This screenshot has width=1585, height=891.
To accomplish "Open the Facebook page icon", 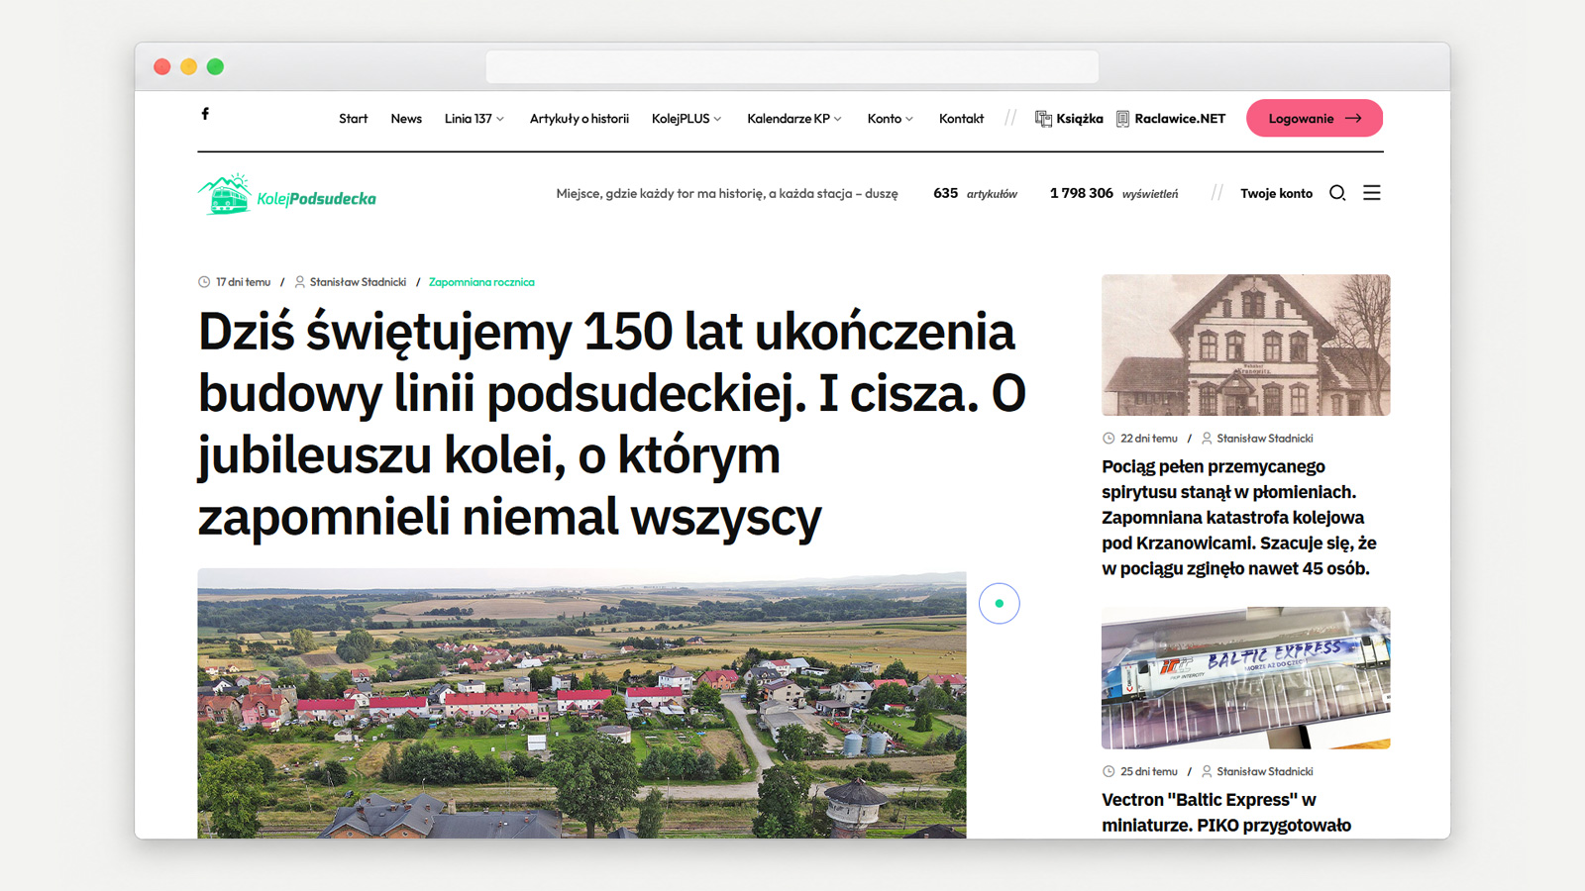I will [205, 114].
